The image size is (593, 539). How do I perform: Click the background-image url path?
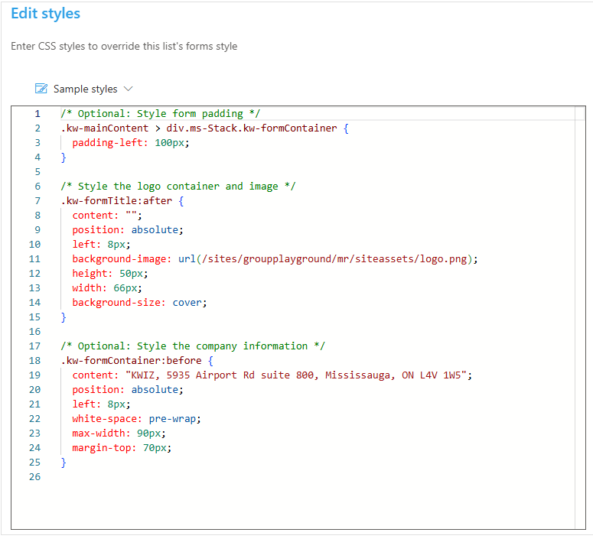click(x=334, y=259)
